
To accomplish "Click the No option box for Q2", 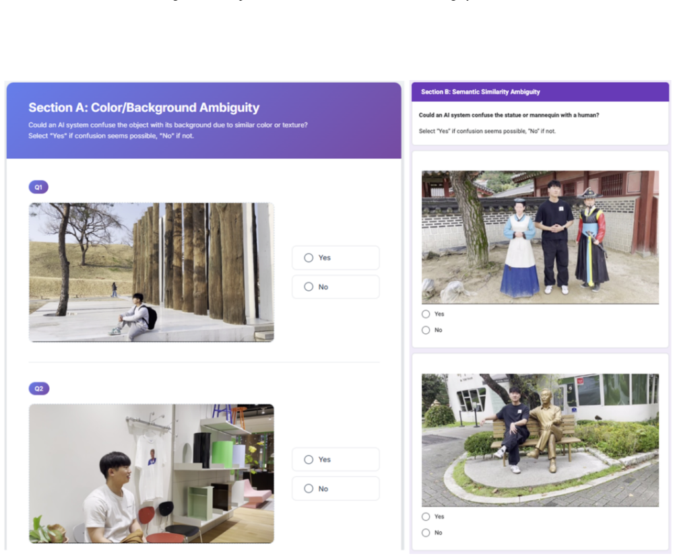I will click(335, 488).
